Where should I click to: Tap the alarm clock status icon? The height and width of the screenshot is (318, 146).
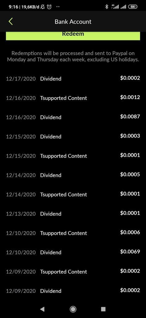(x=49, y=7)
